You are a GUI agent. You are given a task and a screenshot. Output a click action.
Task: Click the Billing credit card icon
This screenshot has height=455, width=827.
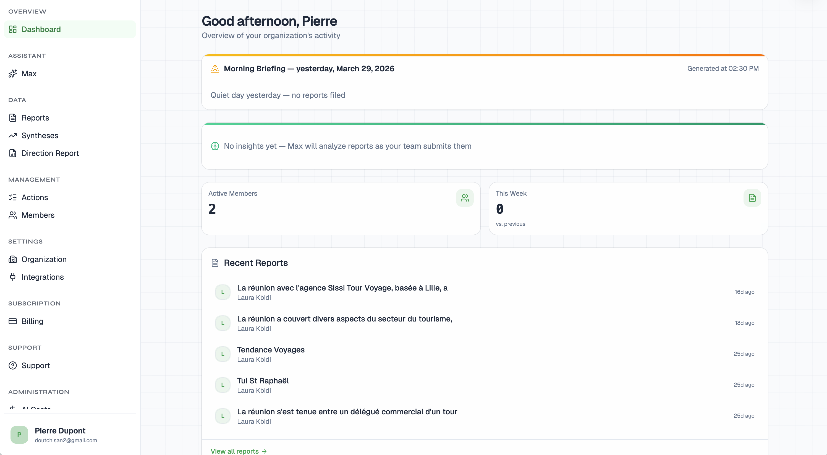[x=12, y=321]
